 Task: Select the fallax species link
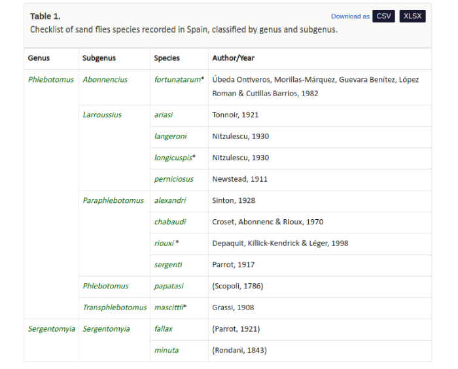[163, 329]
